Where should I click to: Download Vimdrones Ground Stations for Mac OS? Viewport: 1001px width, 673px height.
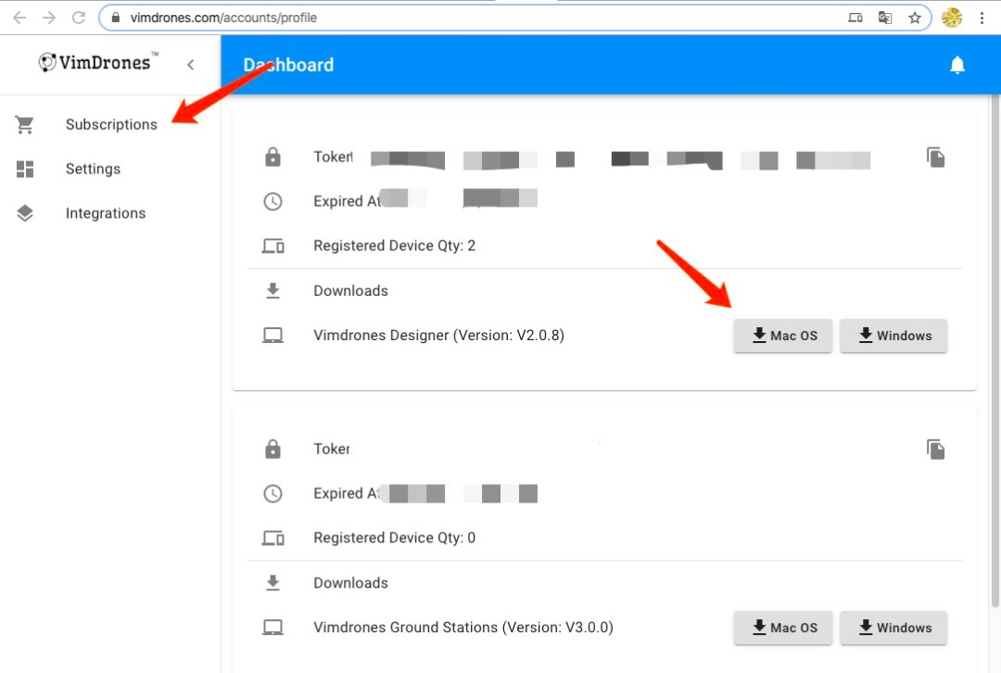[x=782, y=628]
